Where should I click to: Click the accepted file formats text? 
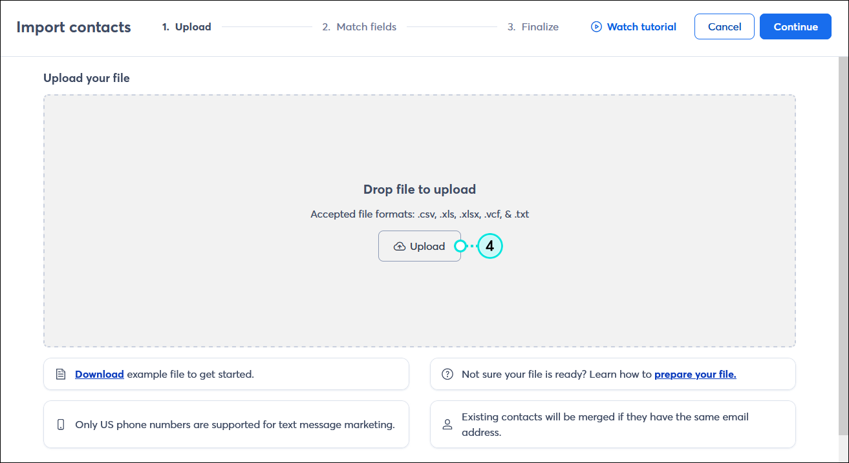point(420,214)
